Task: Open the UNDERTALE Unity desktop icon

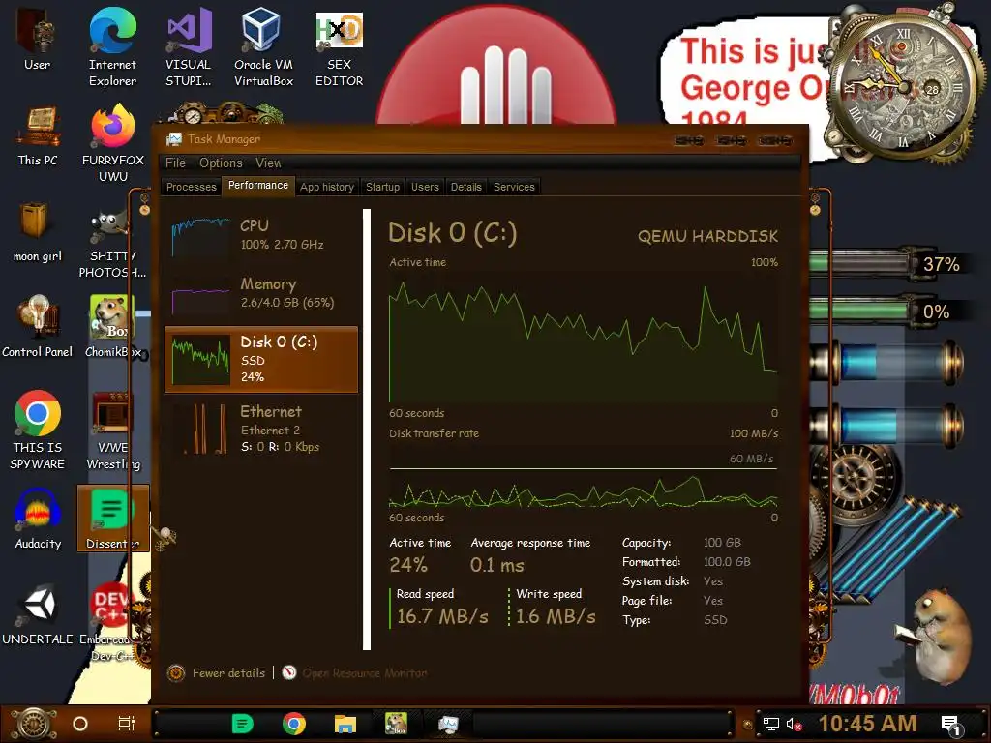Action: [x=38, y=614]
